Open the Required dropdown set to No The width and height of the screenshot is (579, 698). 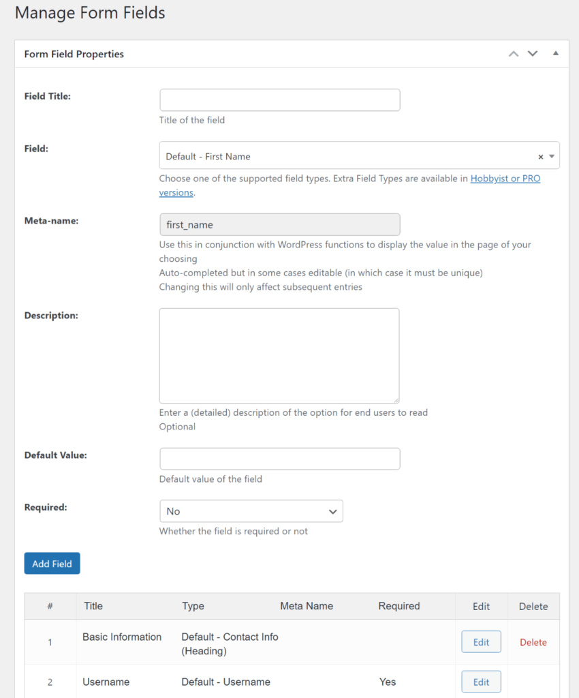click(x=251, y=511)
